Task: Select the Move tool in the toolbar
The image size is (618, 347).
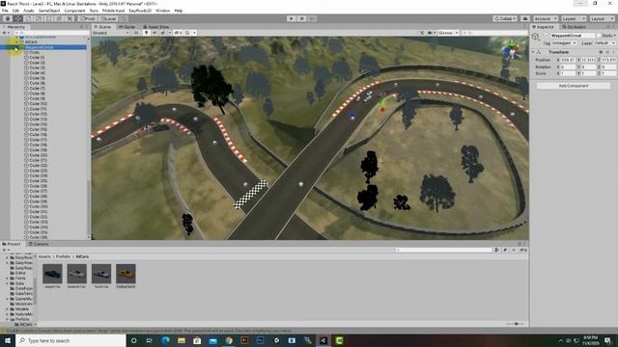Action: [18, 18]
